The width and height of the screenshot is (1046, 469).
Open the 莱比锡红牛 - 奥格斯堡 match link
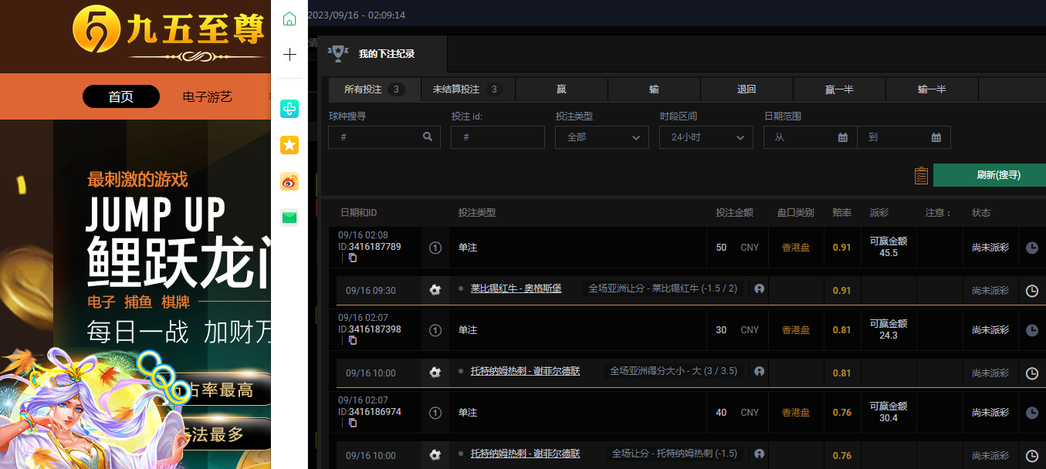pyautogui.click(x=516, y=288)
